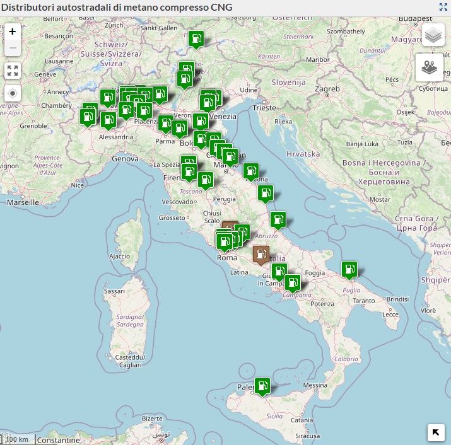Click the 'Genova' city label
Viewport: 451px width, 445px height.
[x=125, y=159]
